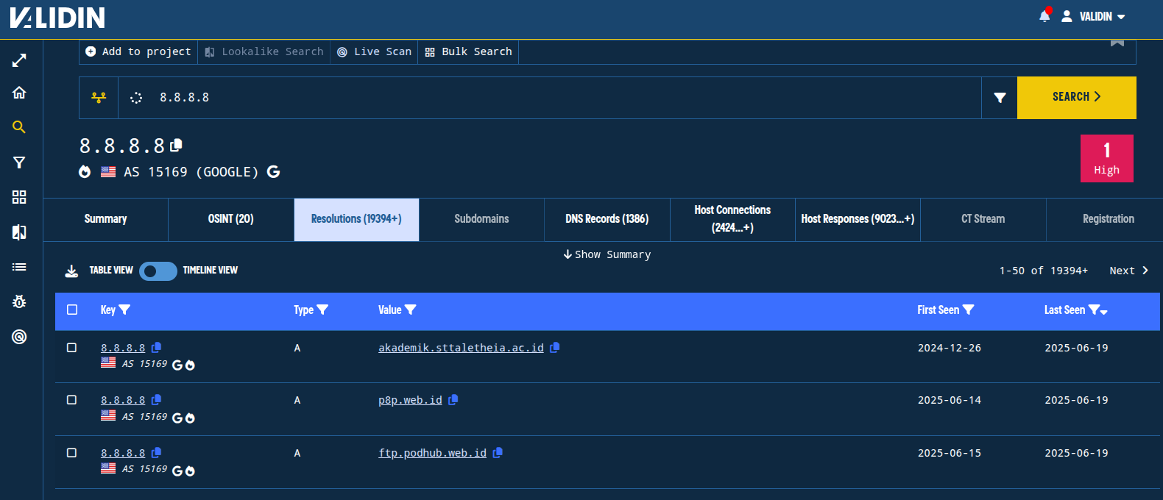Open the sidebar lookalike compare icon
1163x500 pixels.
point(19,232)
